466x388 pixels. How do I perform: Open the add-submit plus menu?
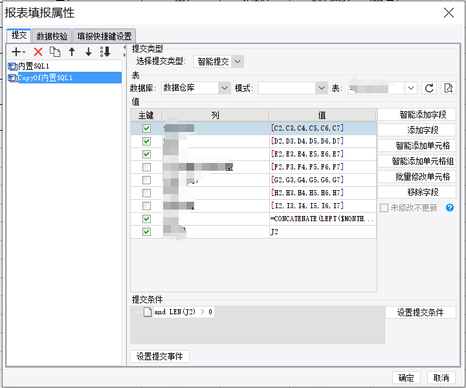tap(18, 52)
